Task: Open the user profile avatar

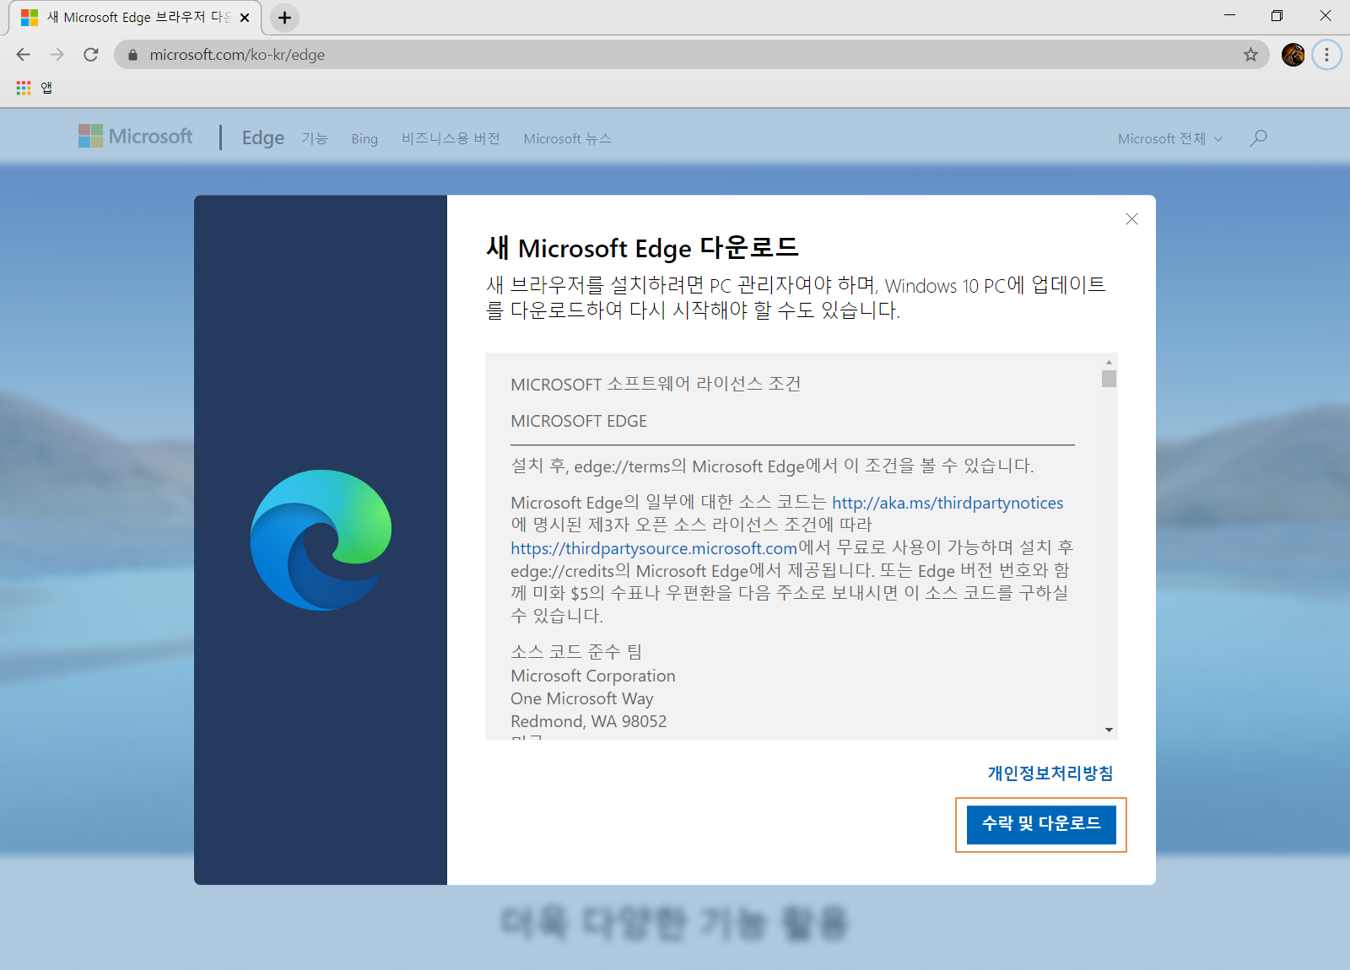Action: tap(1293, 55)
